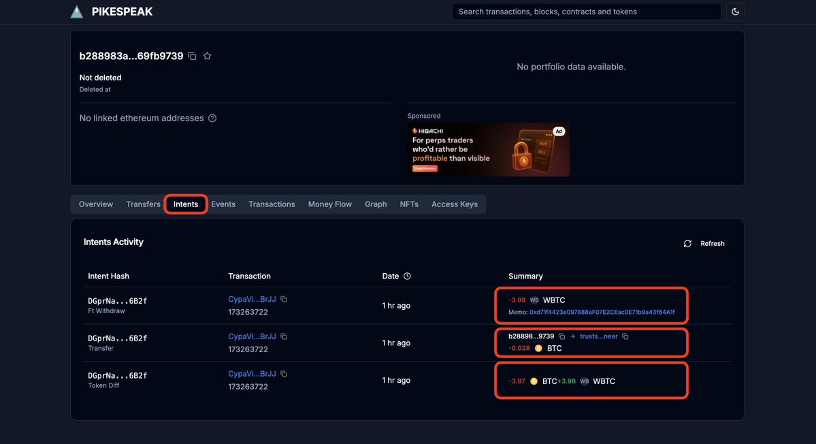The width and height of the screenshot is (816, 444).
Task: Select the Intents tab
Action: tap(186, 204)
